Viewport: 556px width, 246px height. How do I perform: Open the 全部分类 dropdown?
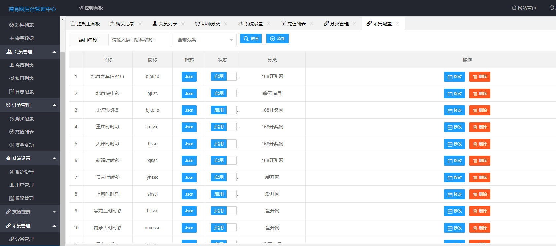(205, 40)
